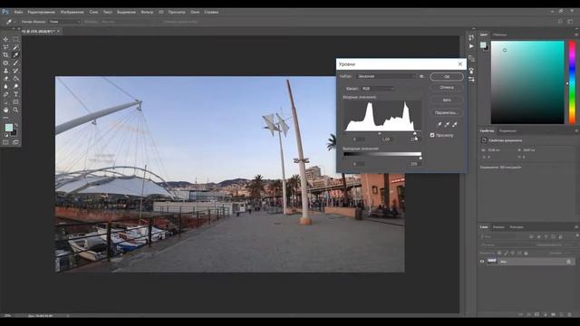This screenshot has width=580, height=326.
Task: Select the Lasso tool
Action: (5, 47)
